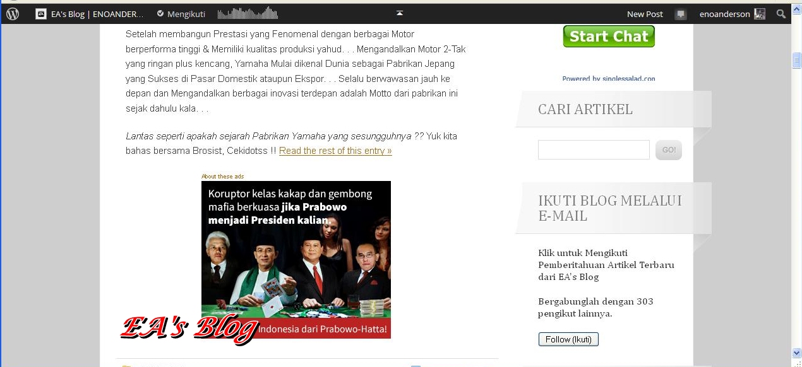Screen dimensions: 802x367
Task: Collapse the admin bar with center arrow
Action: point(399,13)
